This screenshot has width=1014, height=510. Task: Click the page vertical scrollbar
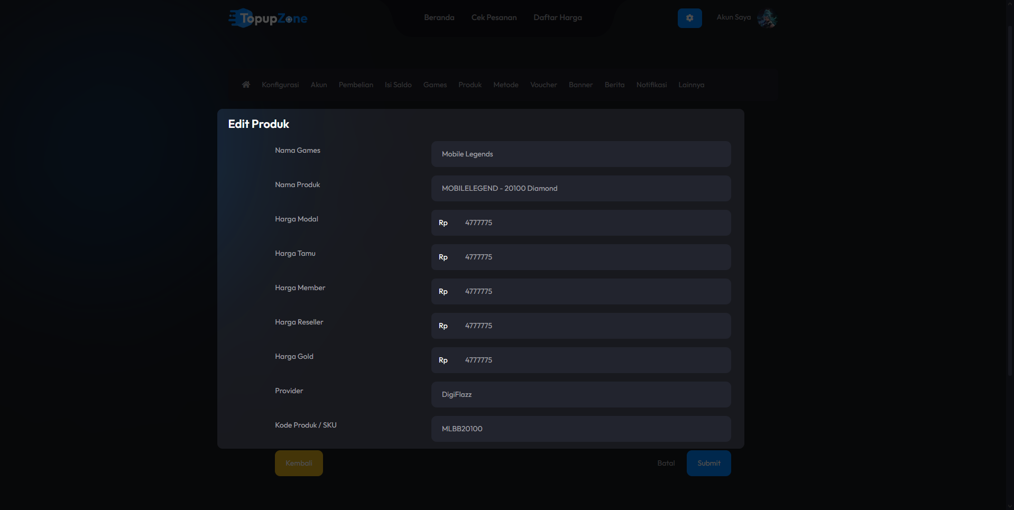coord(1010,201)
